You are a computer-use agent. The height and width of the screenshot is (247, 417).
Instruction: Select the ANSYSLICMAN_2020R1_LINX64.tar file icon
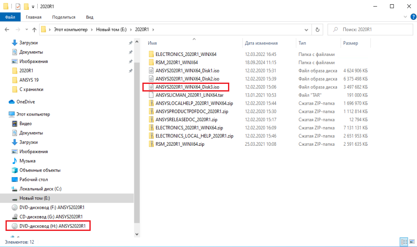click(151, 95)
